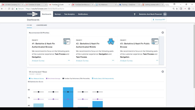This screenshot has width=195, height=110.
Task: Open the help question mark icon
Action: click(x=134, y=14)
